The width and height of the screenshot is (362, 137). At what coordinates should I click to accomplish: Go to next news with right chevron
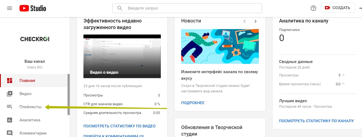[256, 21]
